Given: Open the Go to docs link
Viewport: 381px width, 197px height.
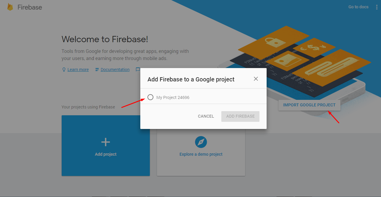Looking at the screenshot, I should pos(358,7).
